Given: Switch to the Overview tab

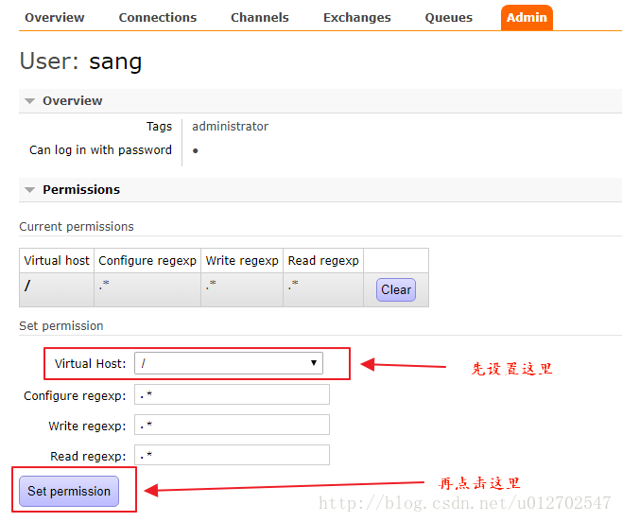Looking at the screenshot, I should tap(54, 17).
